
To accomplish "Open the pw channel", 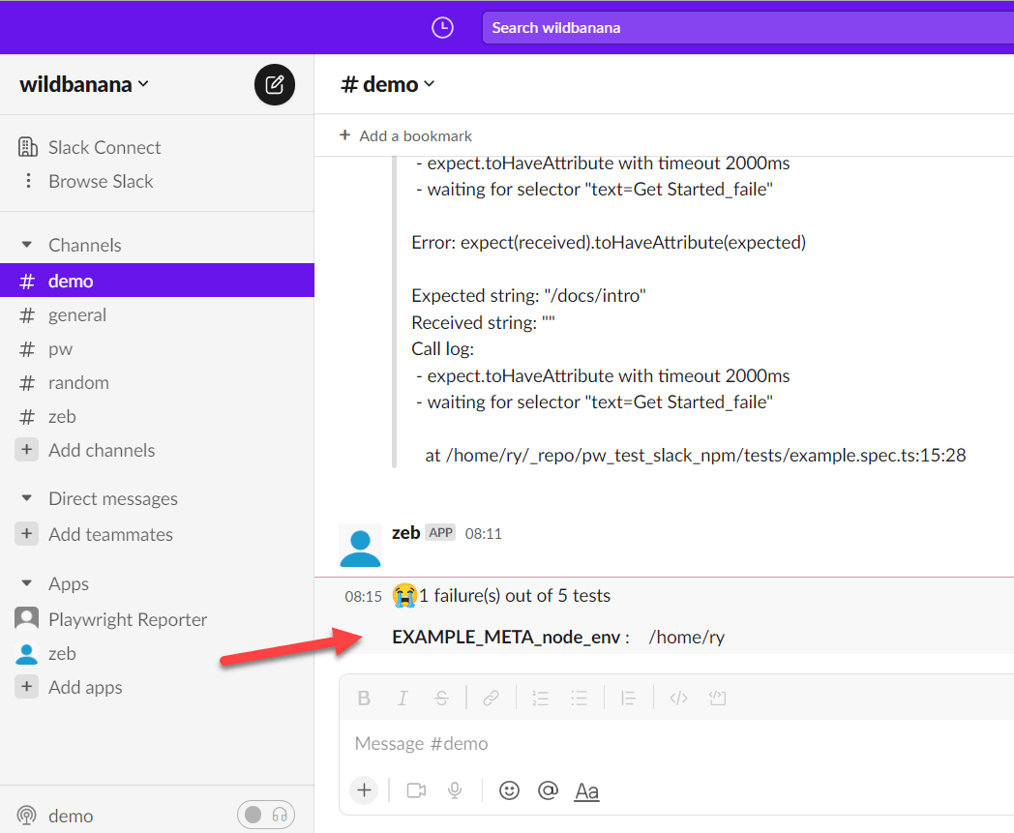I will [x=60, y=348].
